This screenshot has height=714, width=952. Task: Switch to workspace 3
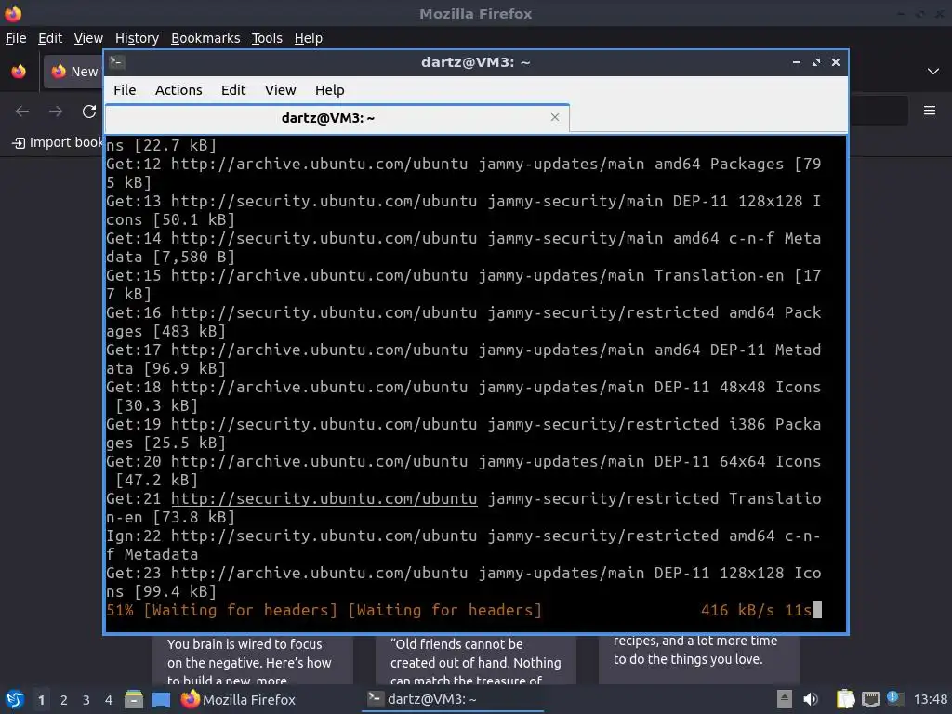click(x=86, y=700)
